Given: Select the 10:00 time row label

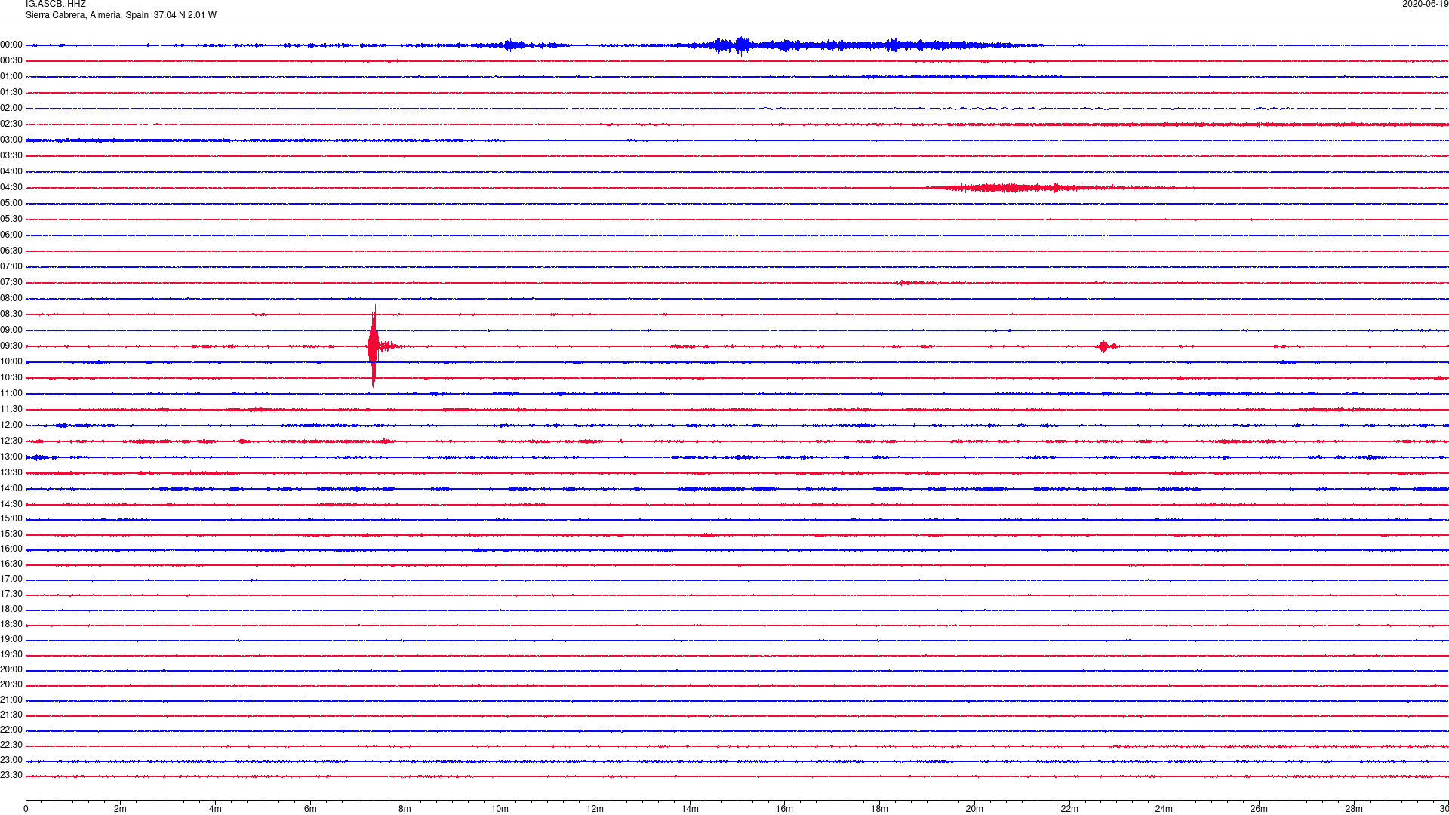Looking at the screenshot, I should [x=11, y=361].
